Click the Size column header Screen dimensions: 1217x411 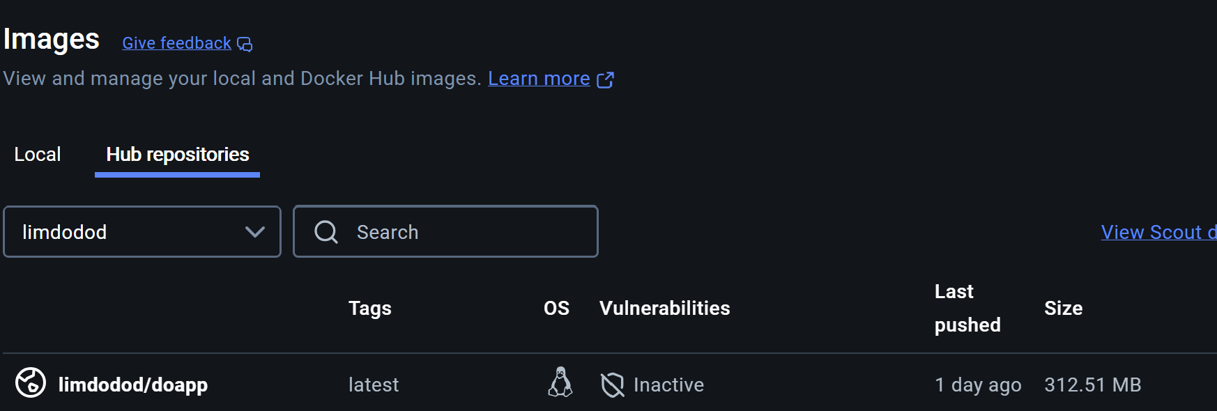[1063, 308]
